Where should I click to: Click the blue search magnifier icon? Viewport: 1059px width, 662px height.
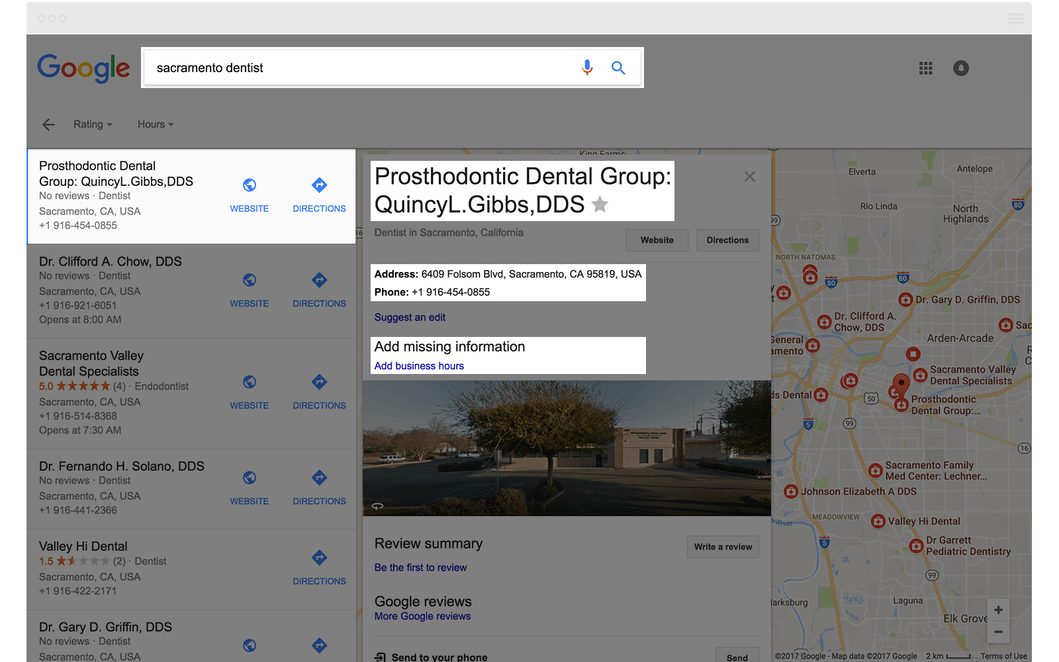click(x=618, y=68)
